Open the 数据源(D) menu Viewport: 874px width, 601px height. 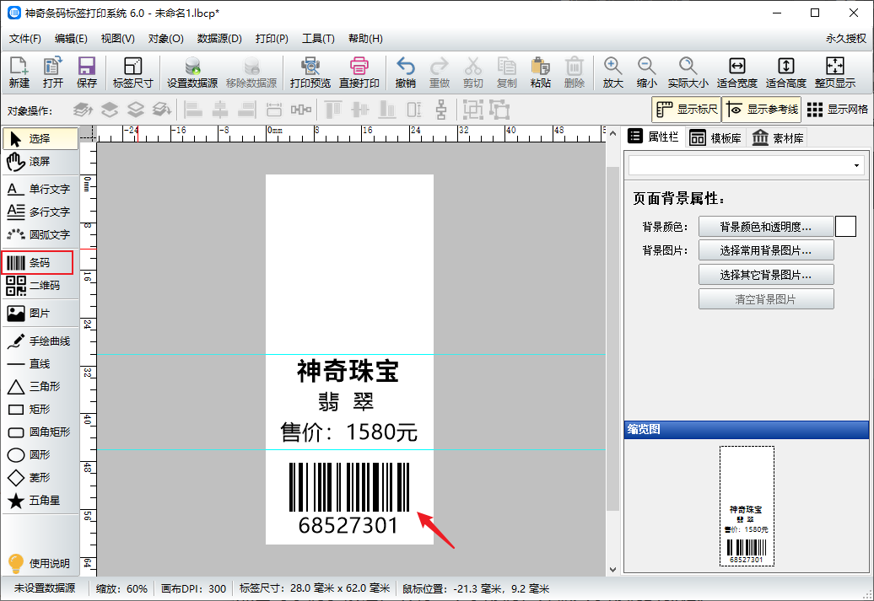[x=219, y=39]
